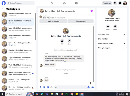Open the Friends icon in top navigation
The height and width of the screenshot is (96, 130).
(64, 3)
